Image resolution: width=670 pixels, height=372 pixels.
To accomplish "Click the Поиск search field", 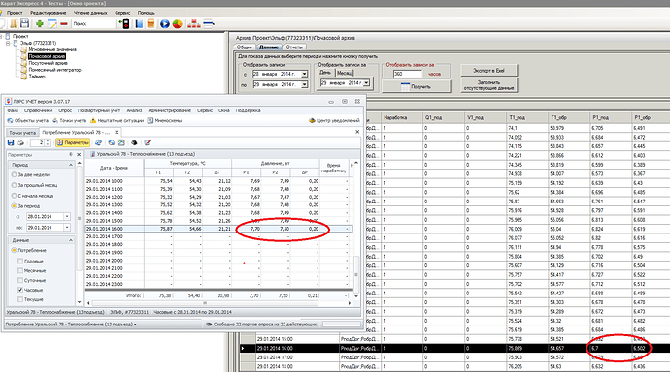I will click(93, 24).
